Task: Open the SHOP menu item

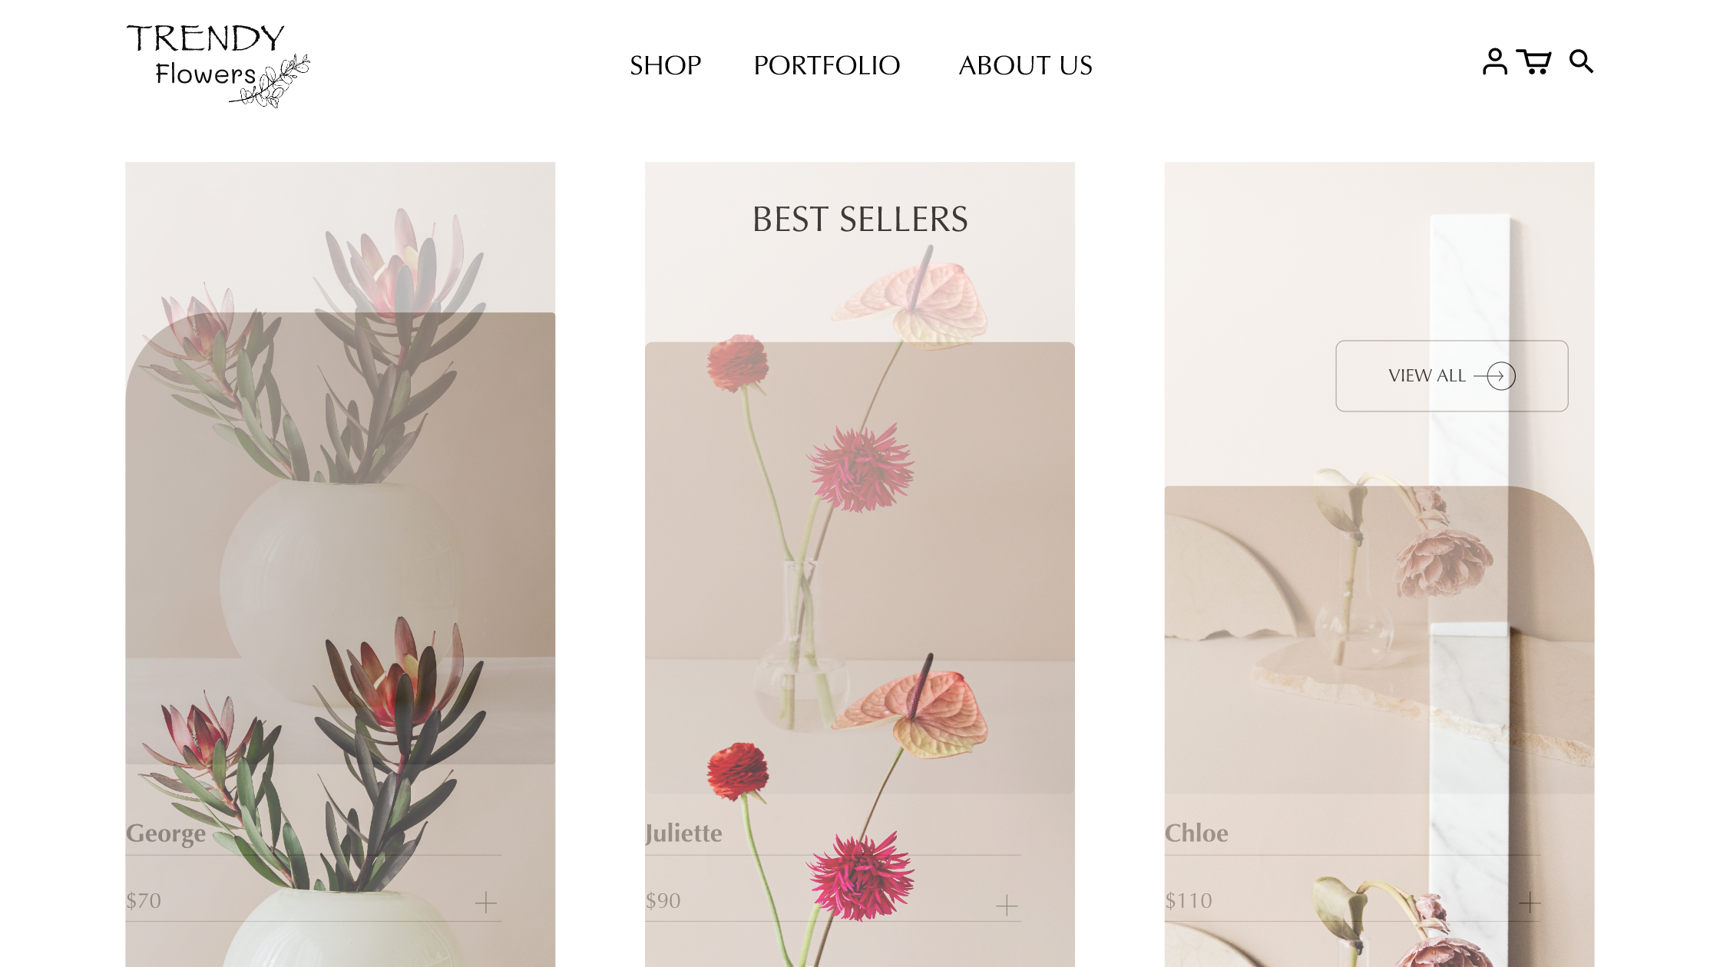Action: [x=665, y=66]
